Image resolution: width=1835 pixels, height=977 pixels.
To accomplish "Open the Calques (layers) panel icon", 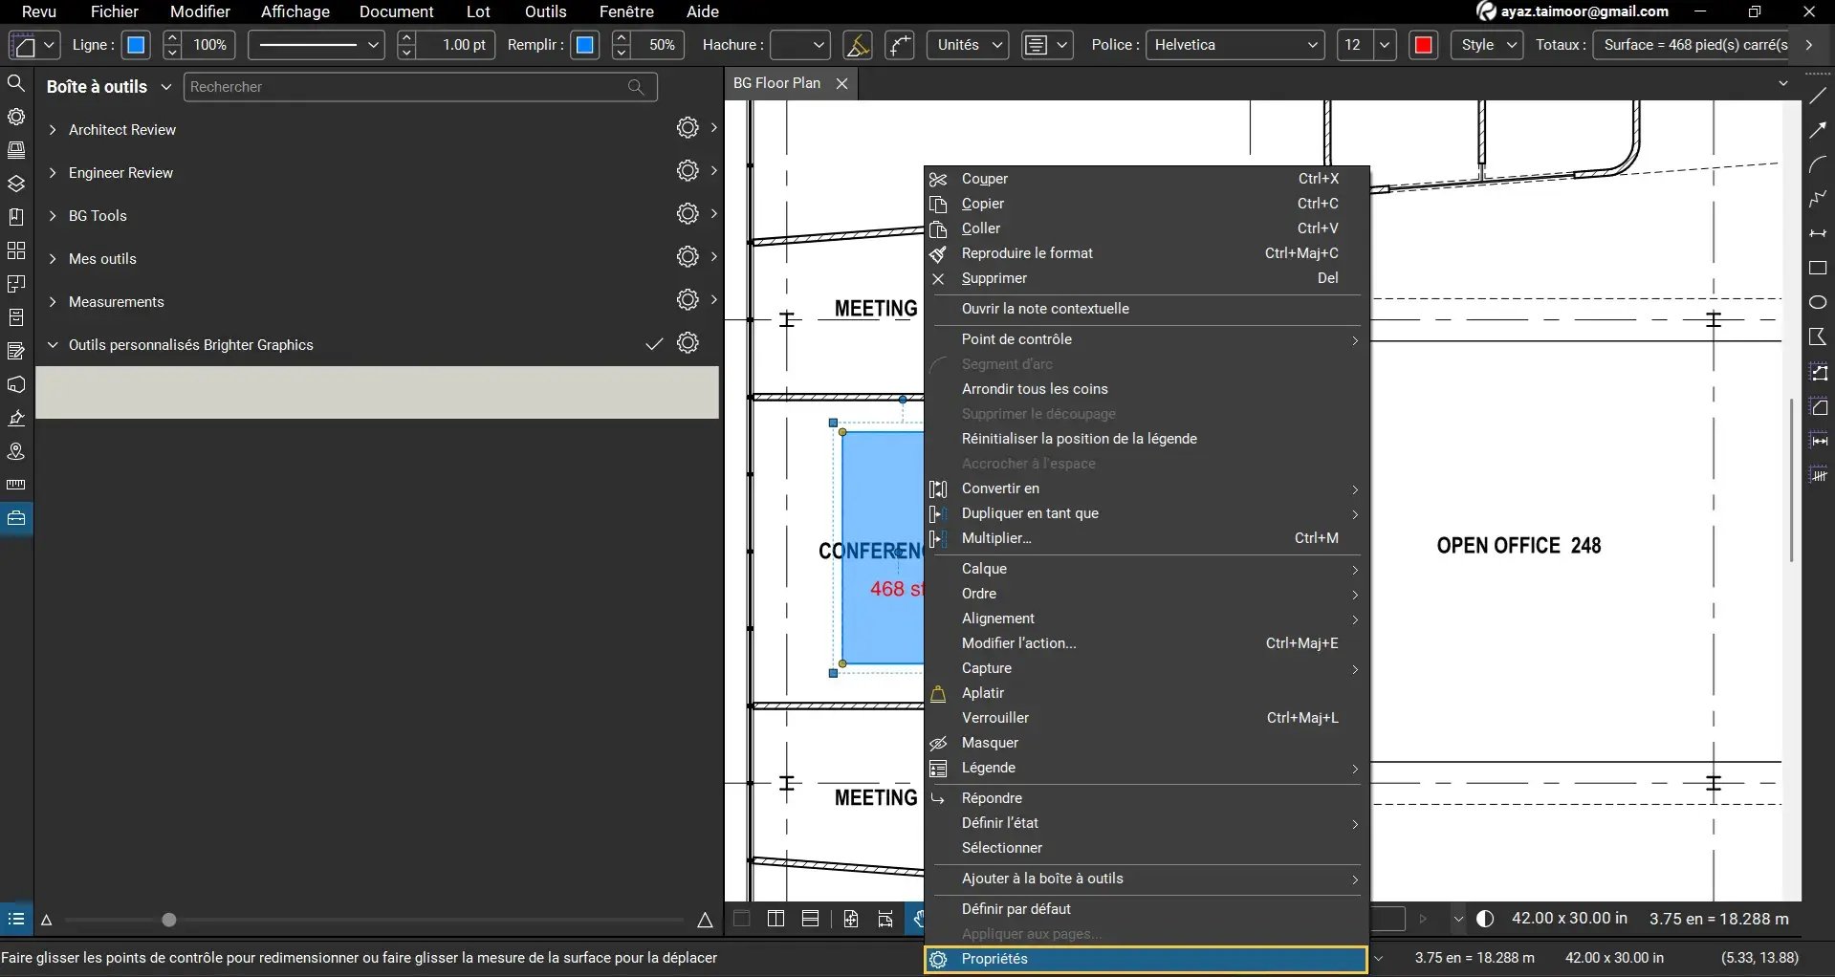I will 16,184.
